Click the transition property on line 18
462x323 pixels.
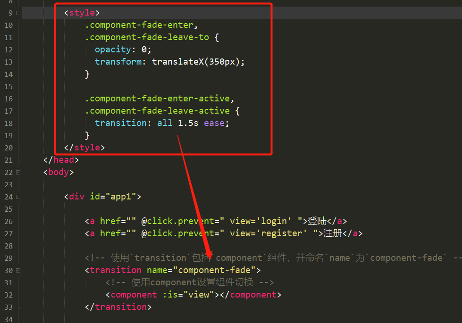pos(121,123)
